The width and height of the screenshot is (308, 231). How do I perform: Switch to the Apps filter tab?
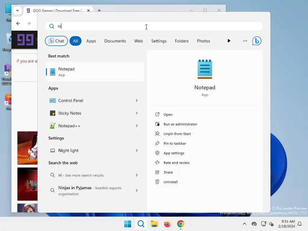coord(91,41)
